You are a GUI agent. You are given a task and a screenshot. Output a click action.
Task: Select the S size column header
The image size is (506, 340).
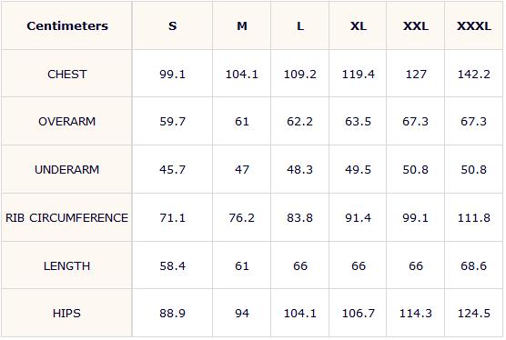tap(172, 25)
